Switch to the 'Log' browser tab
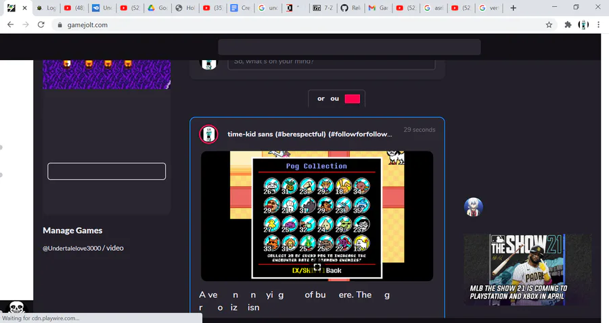609x323 pixels. coord(47,7)
